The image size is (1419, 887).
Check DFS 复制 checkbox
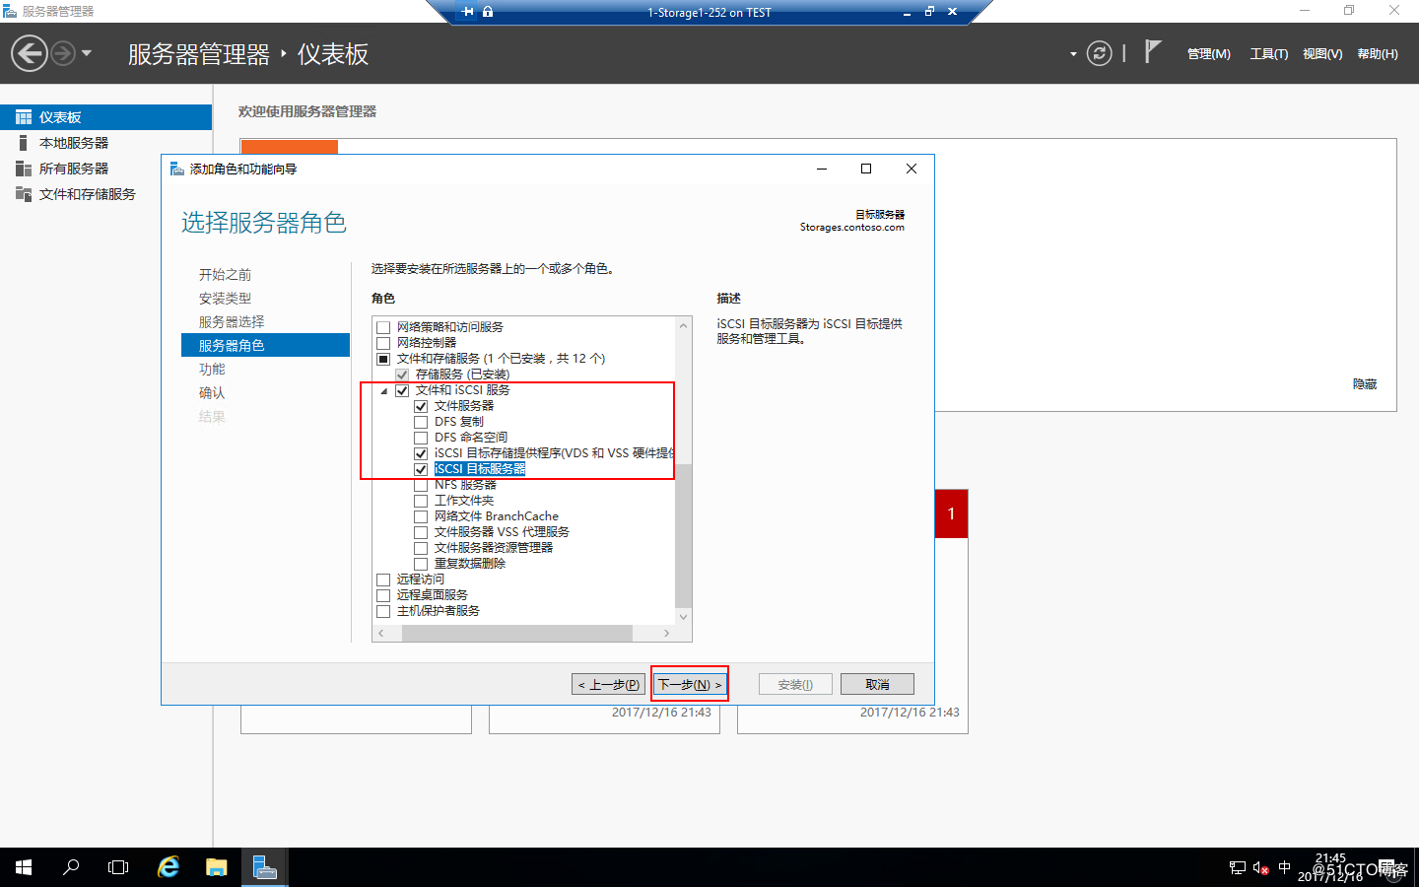tap(421, 422)
